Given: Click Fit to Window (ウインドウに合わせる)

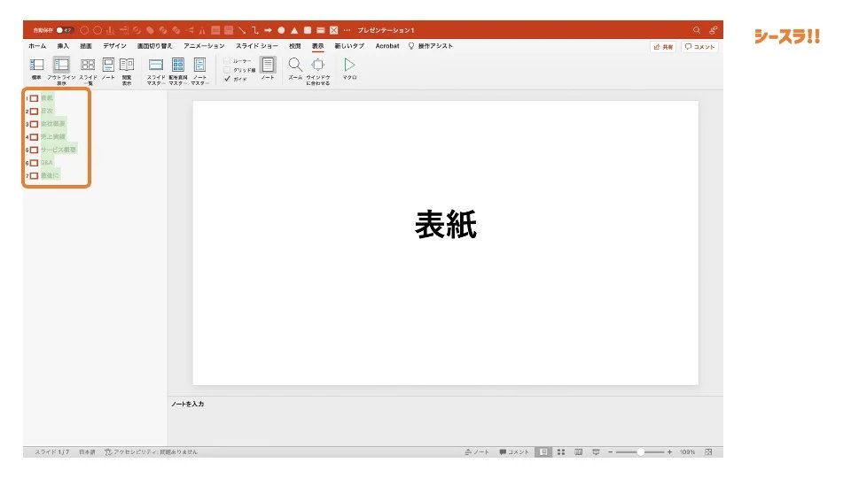Looking at the screenshot, I should [318, 71].
